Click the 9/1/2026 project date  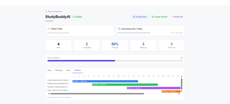[49, 21]
